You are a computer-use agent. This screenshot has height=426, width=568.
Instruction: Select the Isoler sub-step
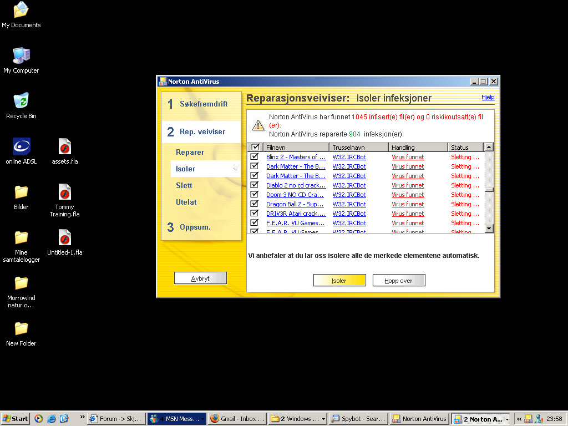point(205,169)
